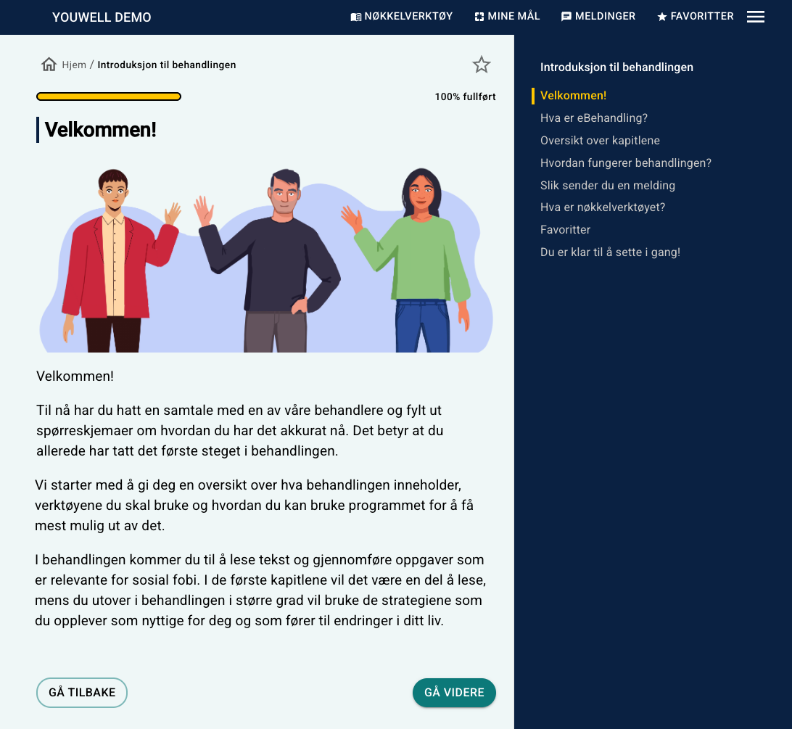Click the YOUWELL DEMO logo text
The width and height of the screenshot is (792, 729).
click(102, 17)
